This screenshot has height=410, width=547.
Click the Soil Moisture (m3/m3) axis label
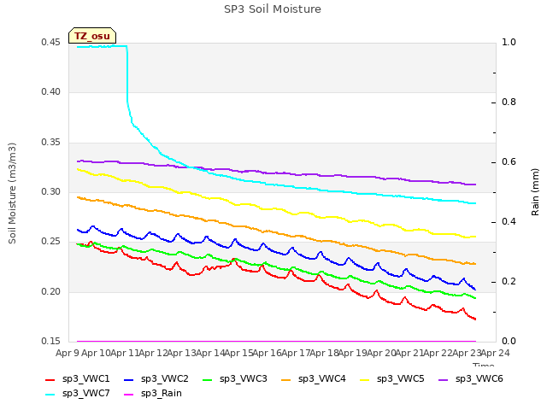click(12, 193)
